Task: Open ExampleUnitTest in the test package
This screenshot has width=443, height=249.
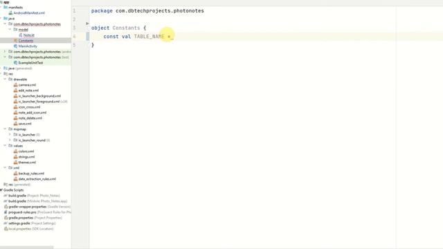Action: tap(30, 63)
